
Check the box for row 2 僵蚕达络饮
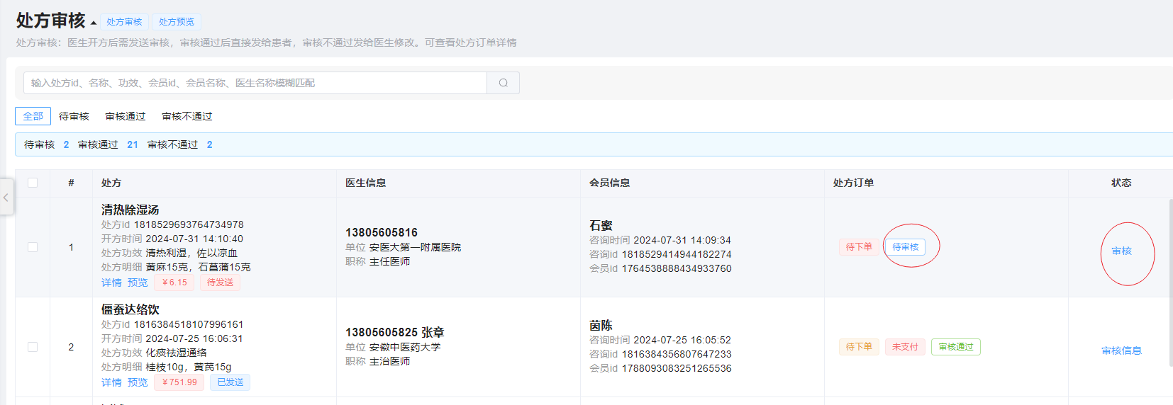tap(33, 347)
